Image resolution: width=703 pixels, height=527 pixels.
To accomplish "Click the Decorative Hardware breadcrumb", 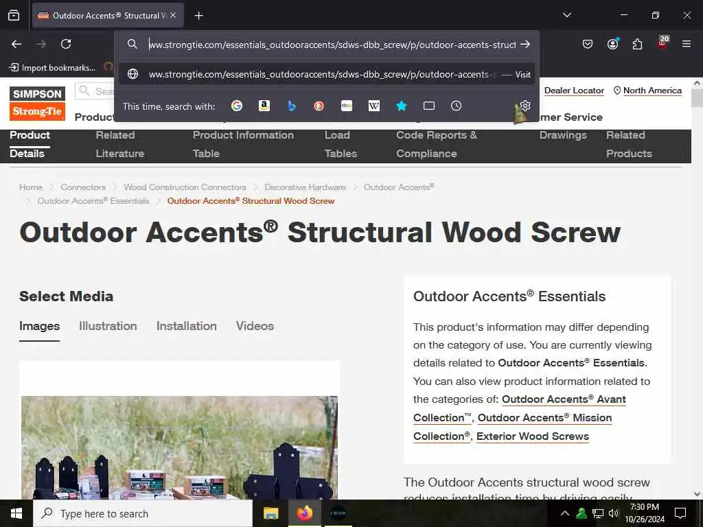I will tap(305, 187).
